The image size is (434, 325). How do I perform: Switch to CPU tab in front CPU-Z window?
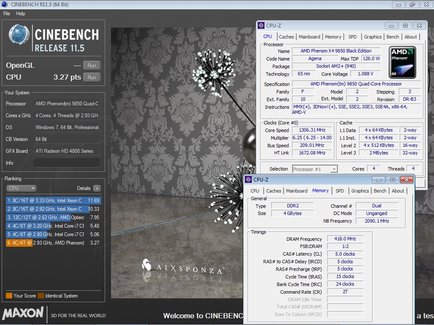[x=255, y=191]
